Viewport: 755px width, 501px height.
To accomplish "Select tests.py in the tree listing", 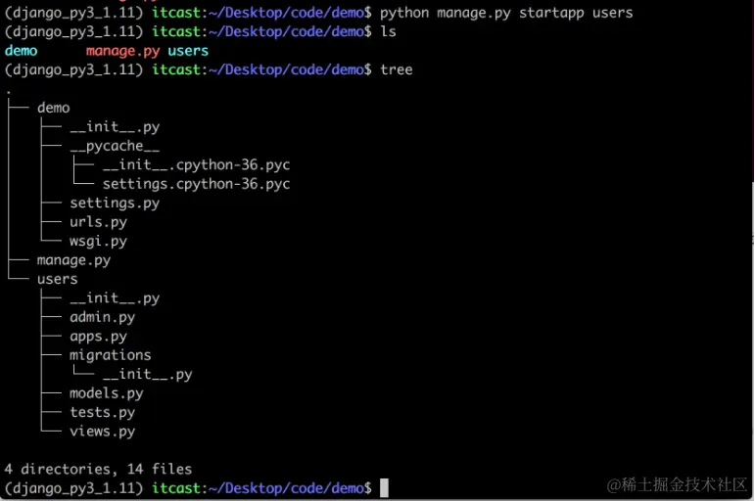I will (102, 412).
